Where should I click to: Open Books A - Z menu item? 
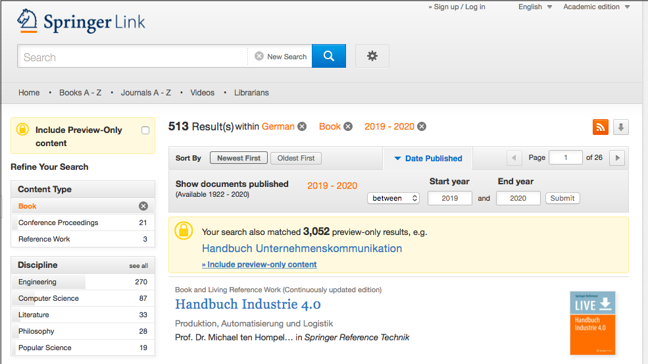coord(80,93)
